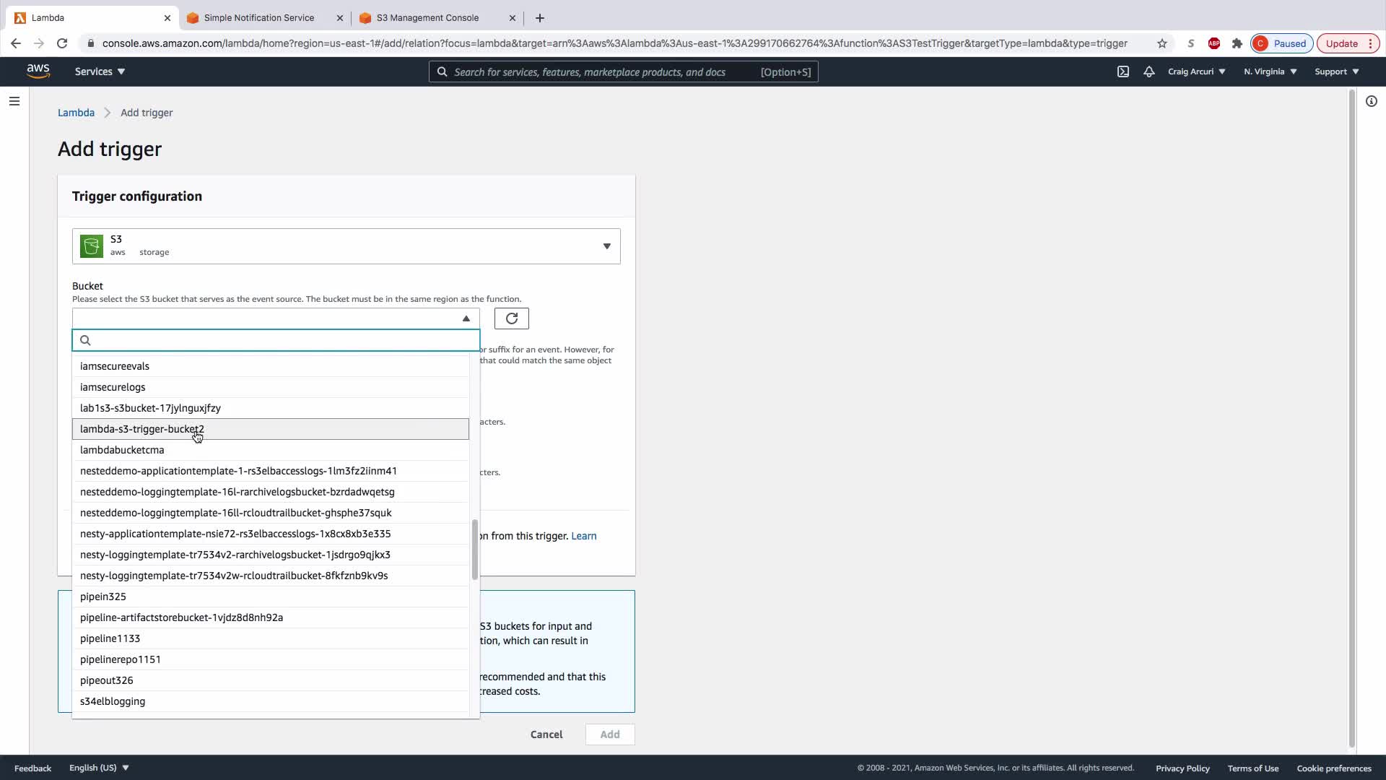Image resolution: width=1386 pixels, height=780 pixels.
Task: Open the browser extensions puzzle icon
Action: click(1237, 43)
